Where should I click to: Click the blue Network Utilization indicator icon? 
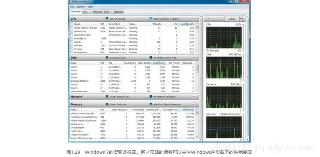151,97
